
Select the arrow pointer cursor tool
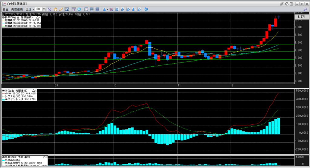pyautogui.click(x=50, y=9)
